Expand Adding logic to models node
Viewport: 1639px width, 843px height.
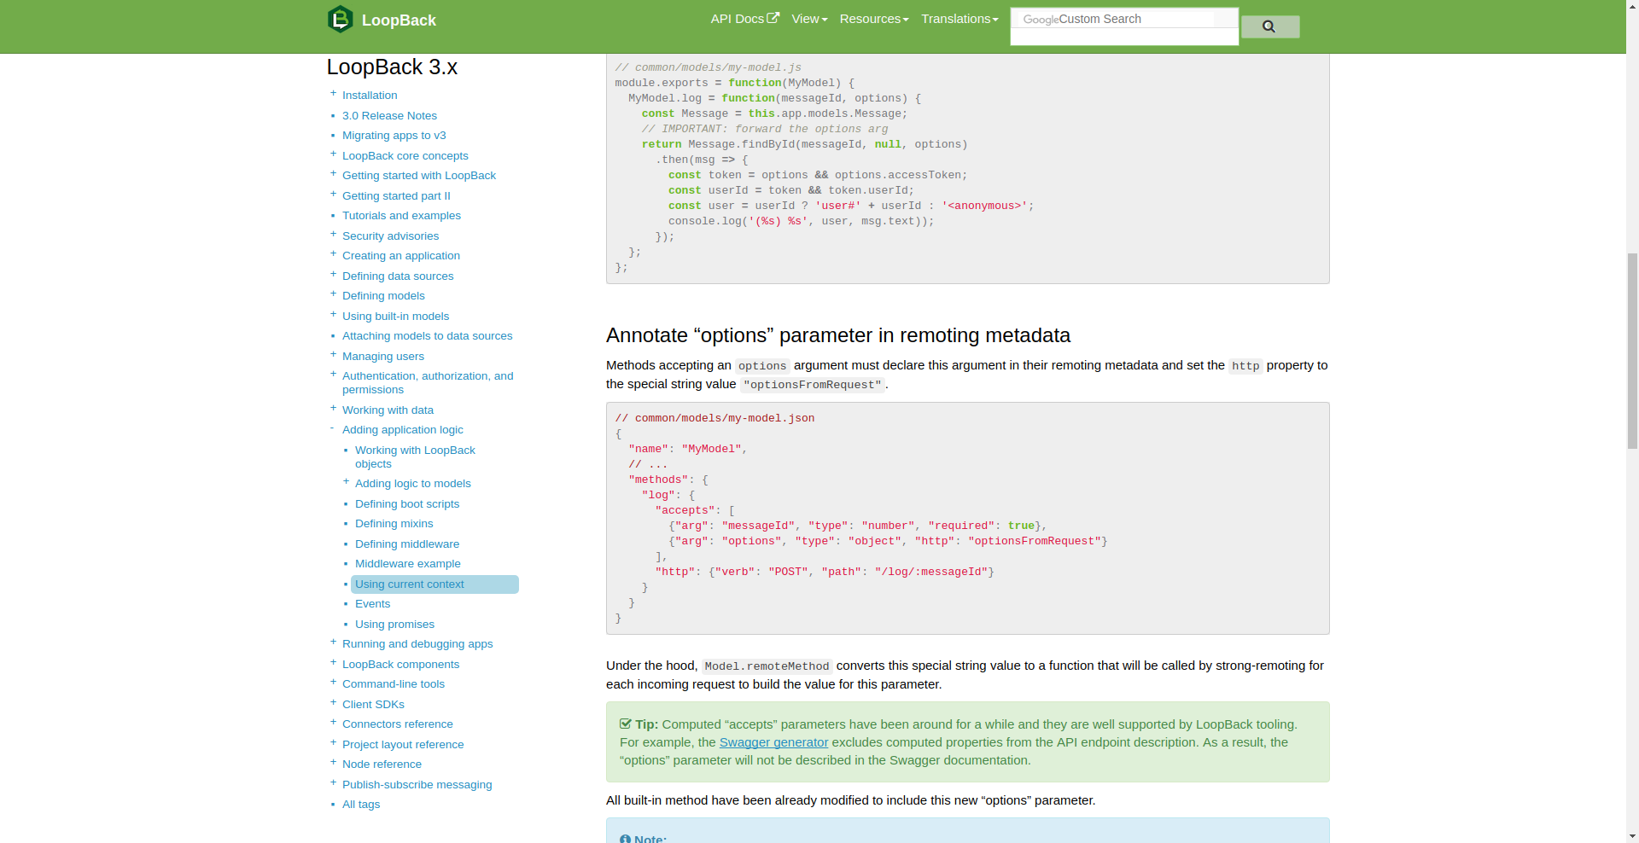coord(346,482)
